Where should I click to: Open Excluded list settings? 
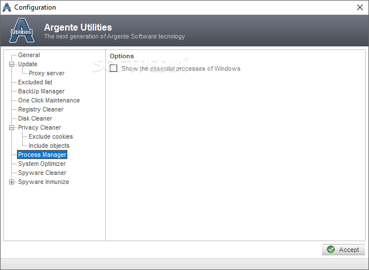coord(35,82)
